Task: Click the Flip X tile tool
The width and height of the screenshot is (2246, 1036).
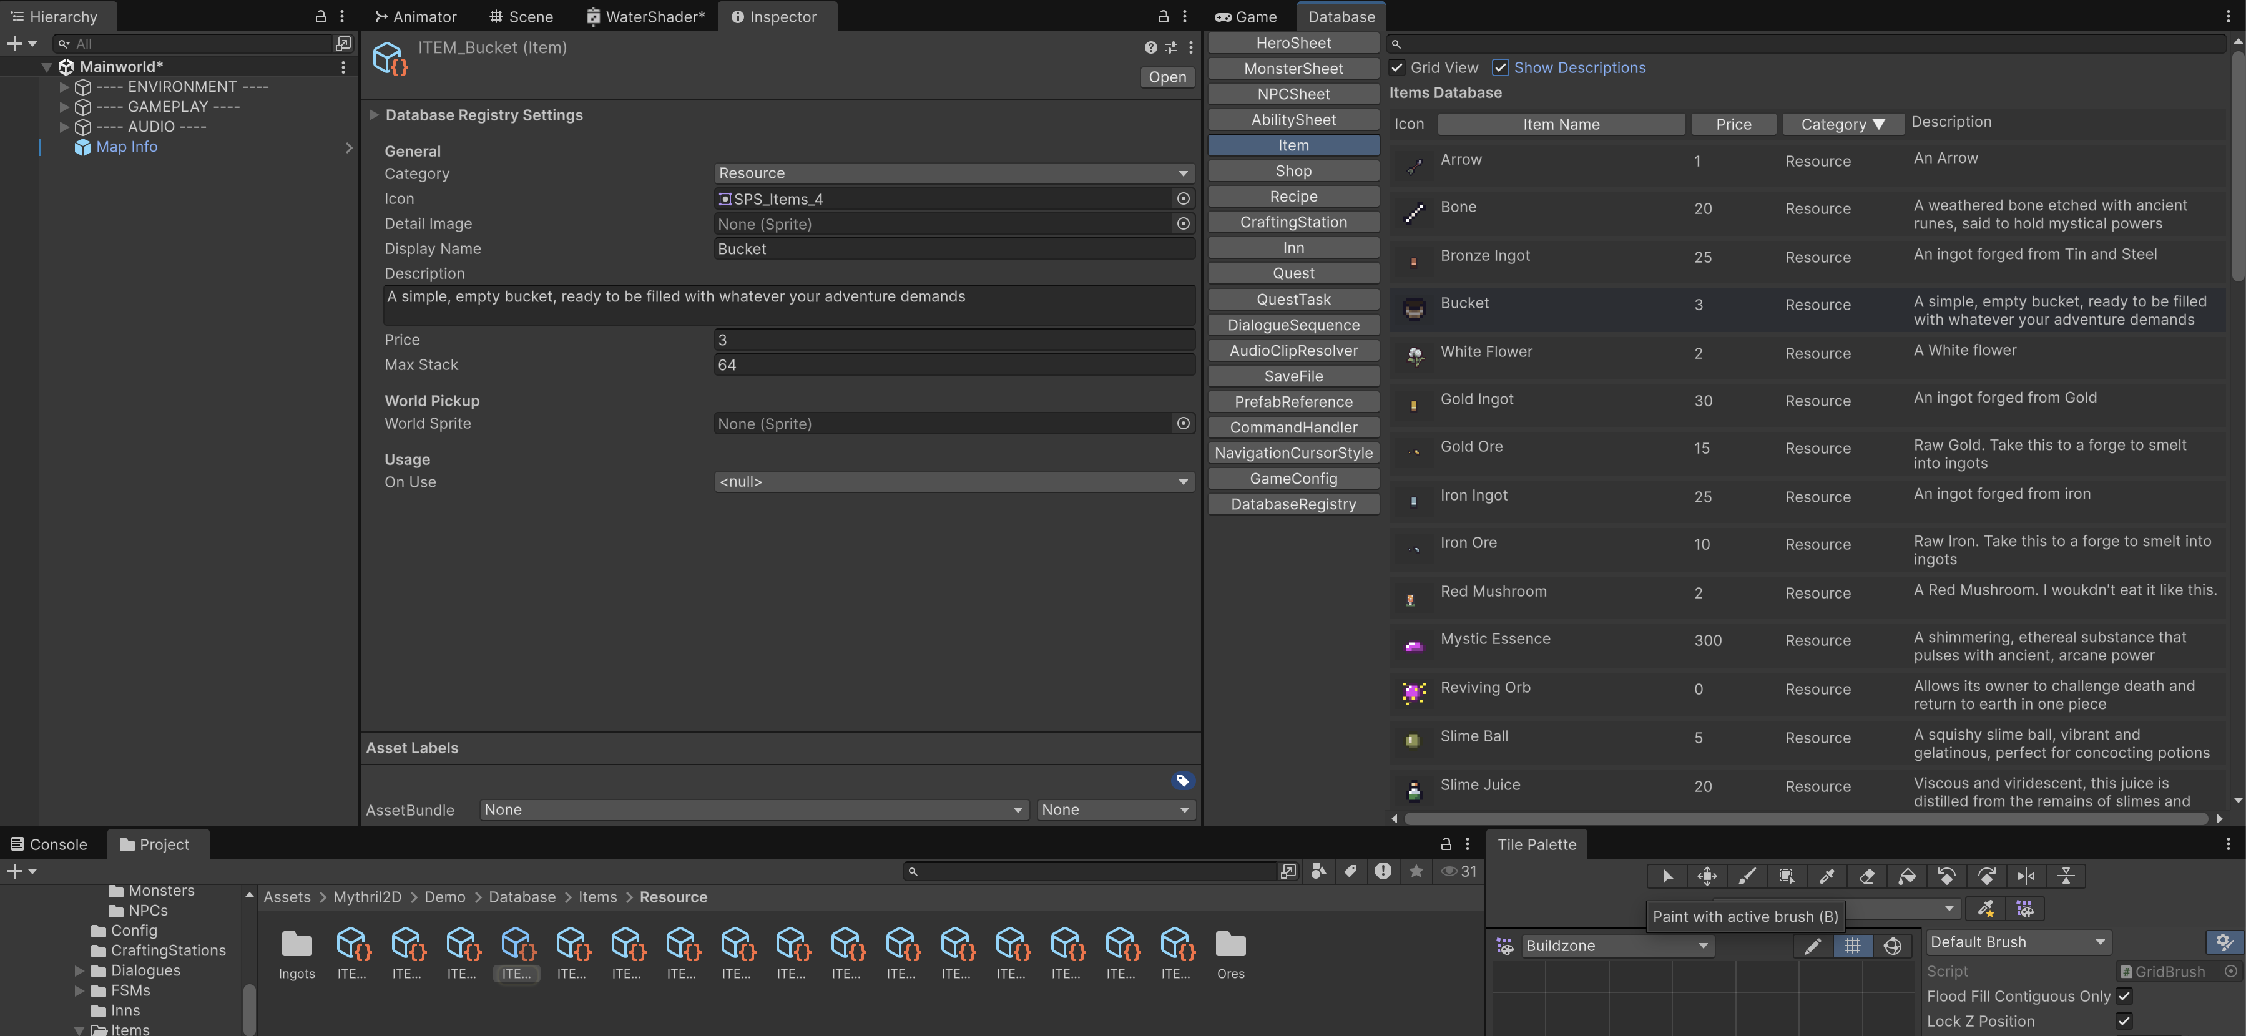Action: pos(2026,876)
